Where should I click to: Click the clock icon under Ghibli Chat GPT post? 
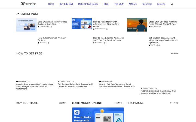160,27
